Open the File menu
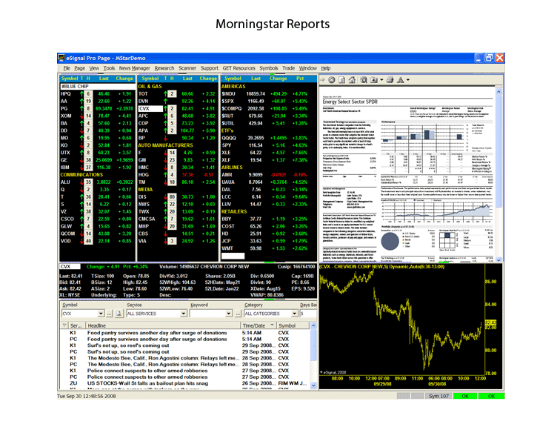Viewport: 537px width, 430px height. click(x=67, y=68)
